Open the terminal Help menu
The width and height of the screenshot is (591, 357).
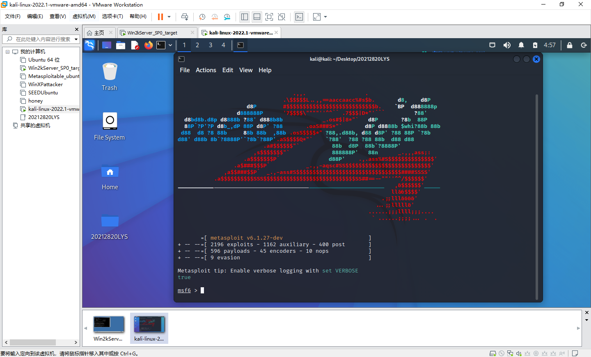(x=265, y=70)
